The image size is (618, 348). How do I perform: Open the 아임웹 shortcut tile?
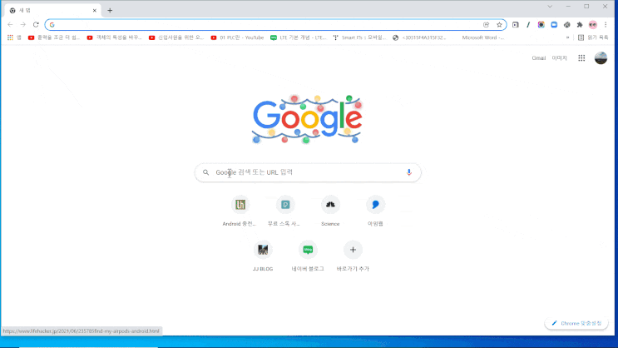point(375,211)
